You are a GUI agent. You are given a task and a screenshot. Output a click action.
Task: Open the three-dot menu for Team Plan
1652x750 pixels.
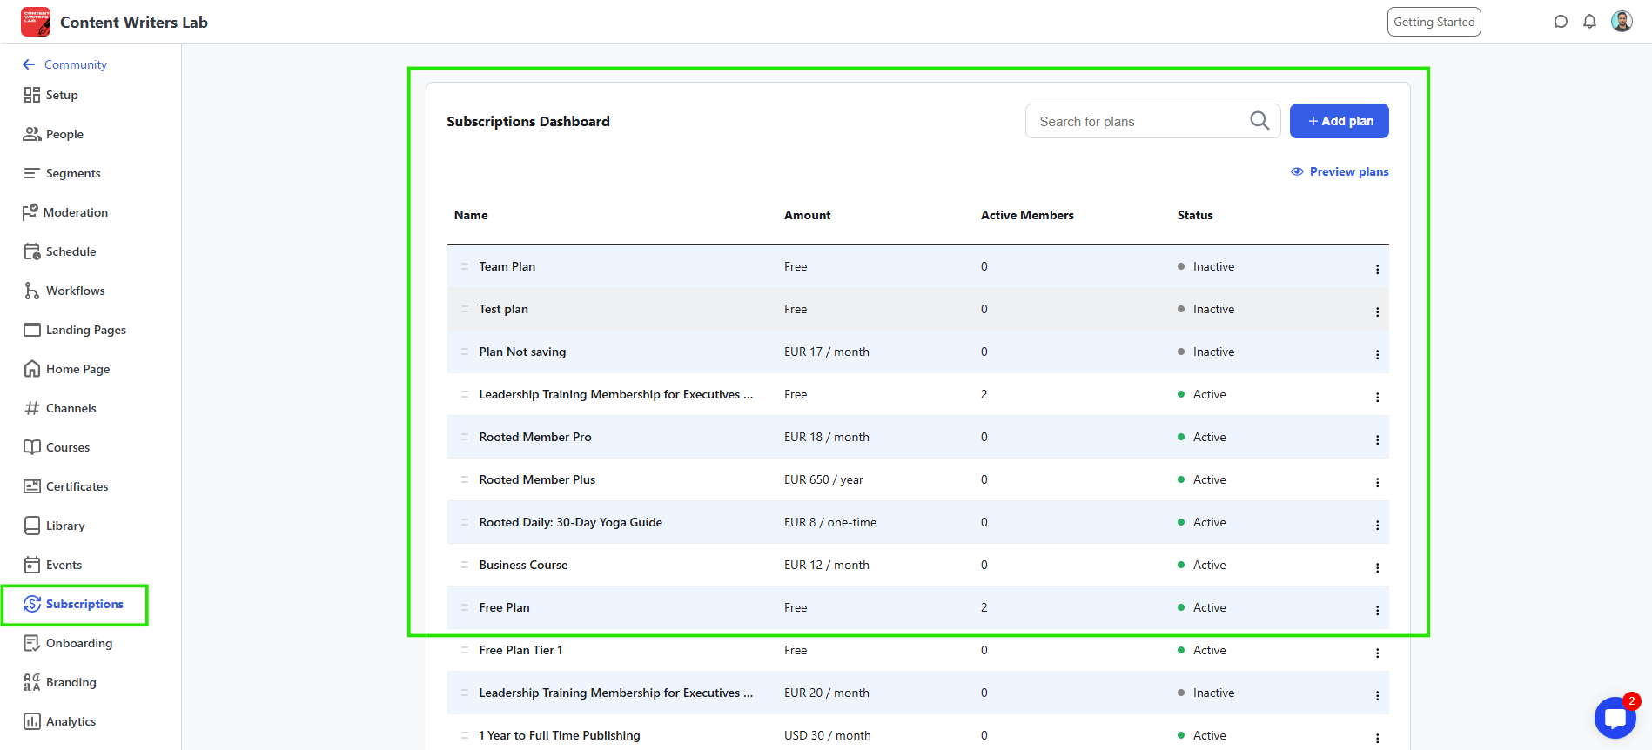coord(1377,269)
